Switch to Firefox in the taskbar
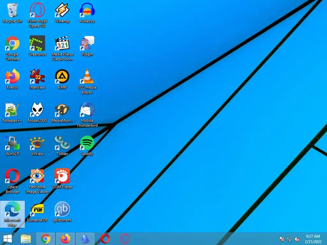327x245 pixels. tap(65, 239)
